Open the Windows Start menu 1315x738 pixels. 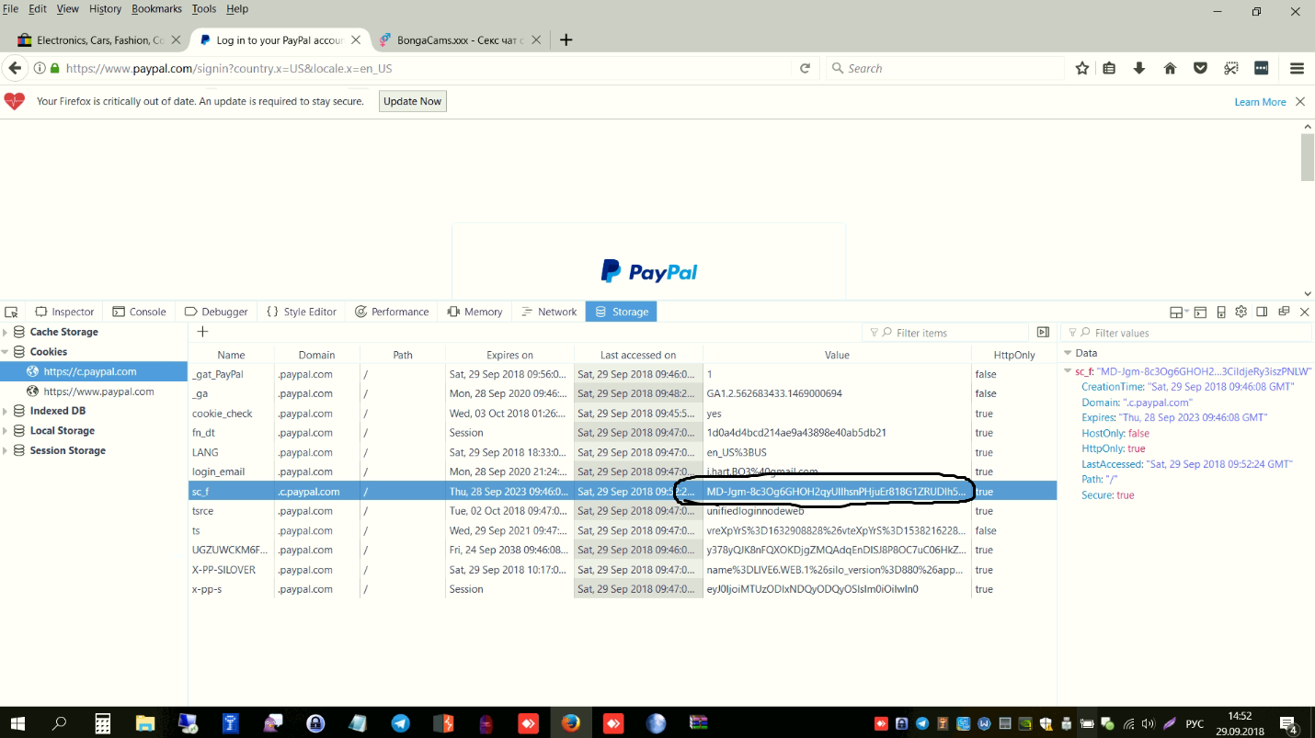[17, 723]
